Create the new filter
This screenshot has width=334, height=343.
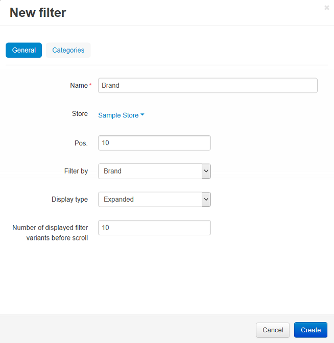[311, 330]
